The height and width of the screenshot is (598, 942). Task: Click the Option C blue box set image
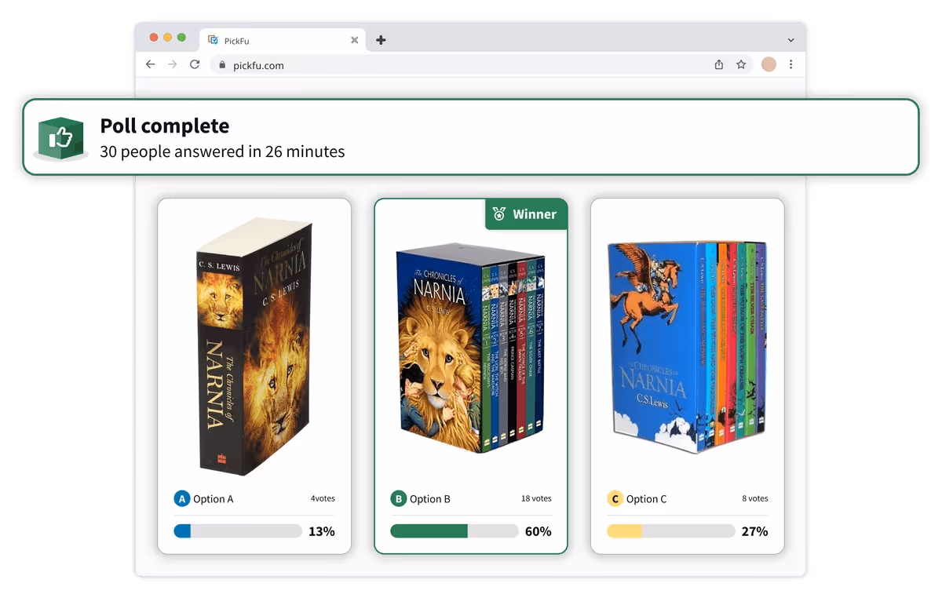(688, 346)
